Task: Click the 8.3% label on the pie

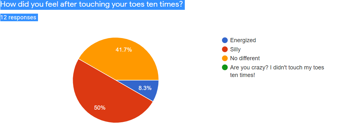Action: 145,88
